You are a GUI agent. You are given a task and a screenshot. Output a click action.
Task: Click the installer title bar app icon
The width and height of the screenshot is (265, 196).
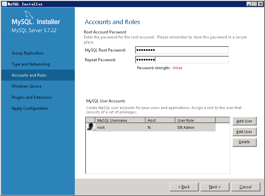4,4
